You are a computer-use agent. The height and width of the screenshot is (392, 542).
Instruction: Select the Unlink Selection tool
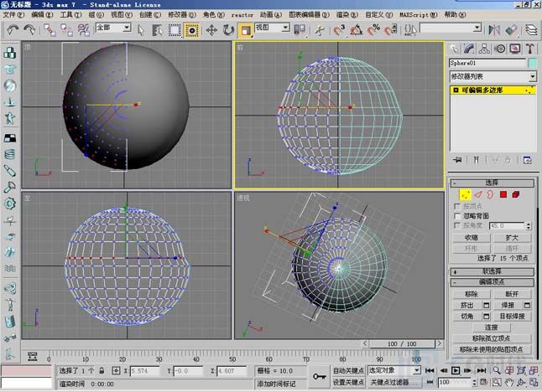pyautogui.click(x=67, y=30)
